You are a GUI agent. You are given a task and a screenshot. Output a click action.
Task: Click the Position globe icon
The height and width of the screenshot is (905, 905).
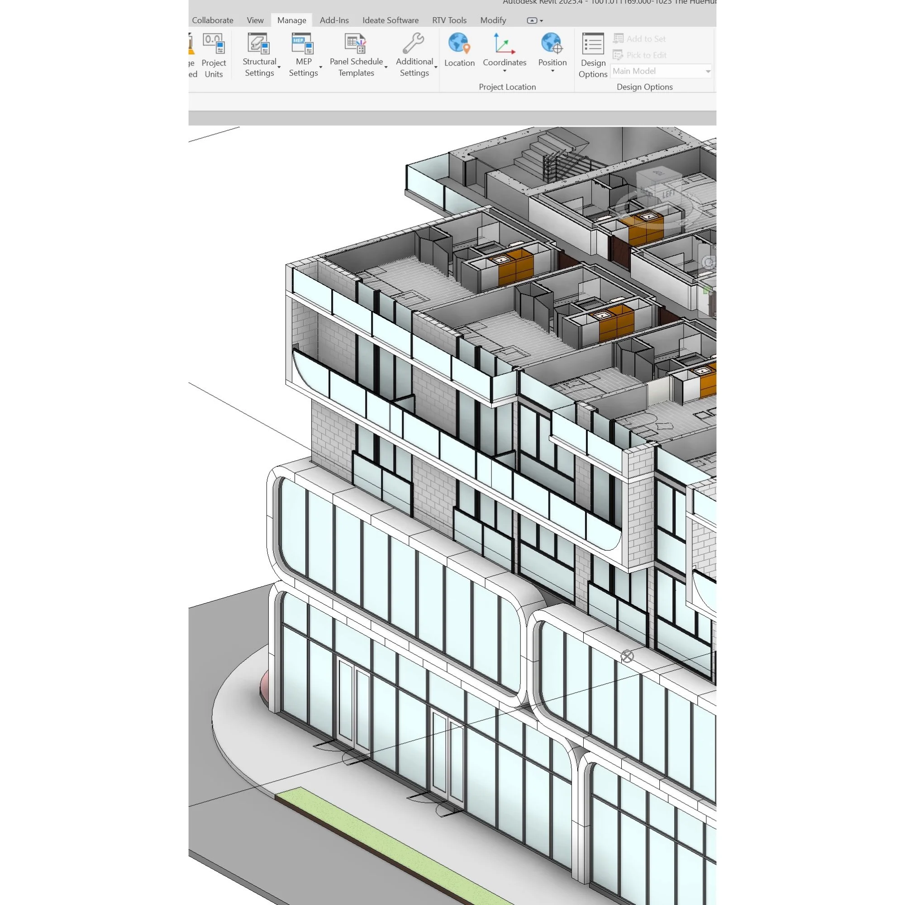tap(552, 43)
